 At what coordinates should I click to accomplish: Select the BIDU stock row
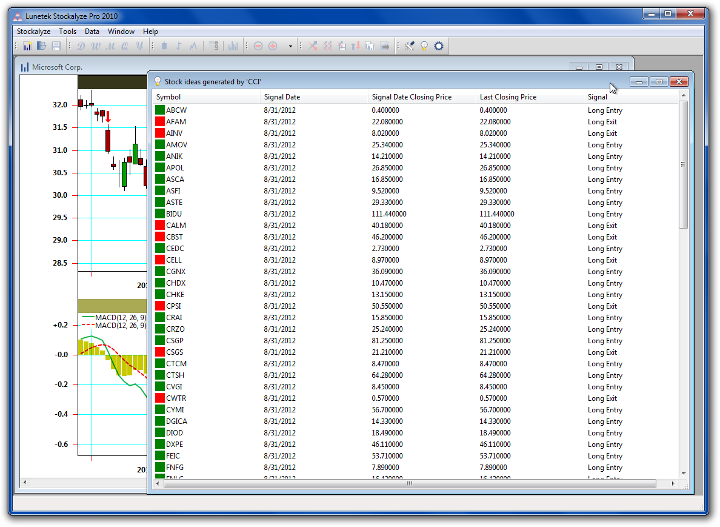tap(174, 214)
